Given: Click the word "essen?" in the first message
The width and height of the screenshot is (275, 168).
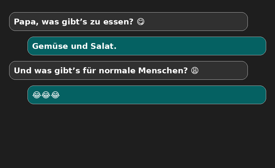Looking at the screenshot, I should [118, 22].
